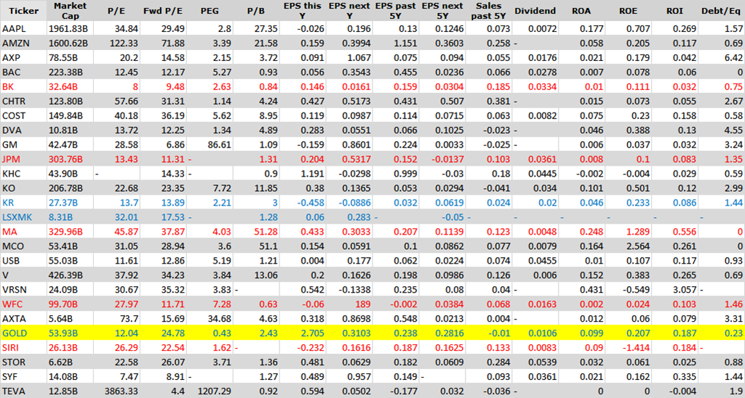
Task: Click the VRSN ticker cell
Action: pos(24,290)
